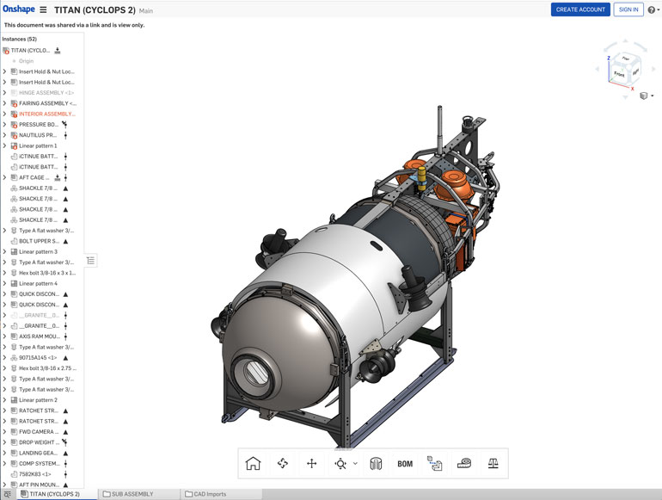The height and width of the screenshot is (500, 662).
Task: Expand Linear pattern 1 in instance list
Action: [4, 145]
